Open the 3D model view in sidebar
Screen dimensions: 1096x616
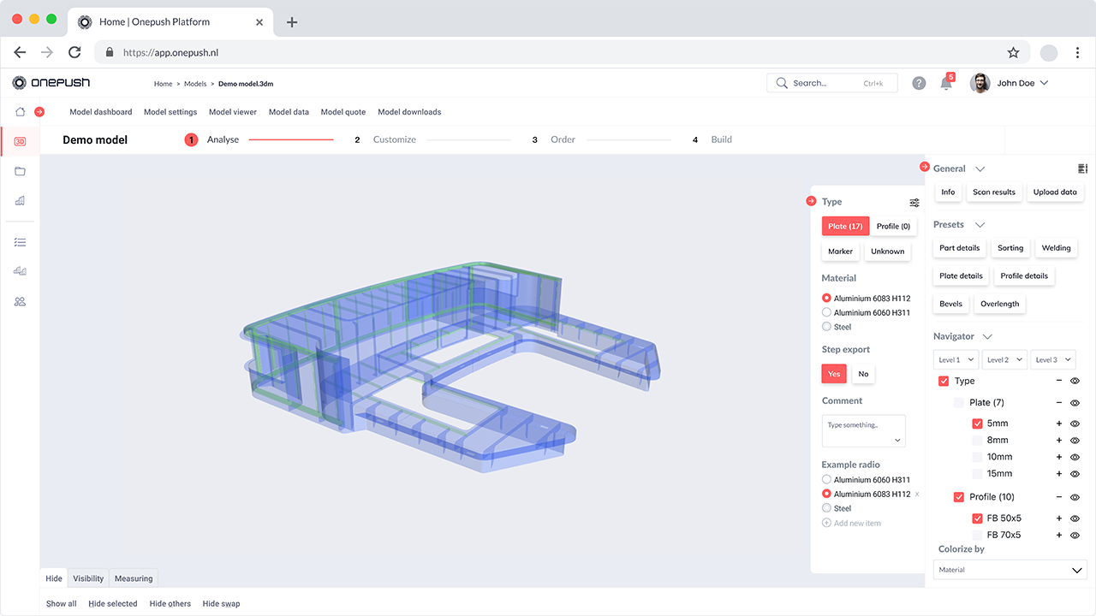[x=20, y=141]
